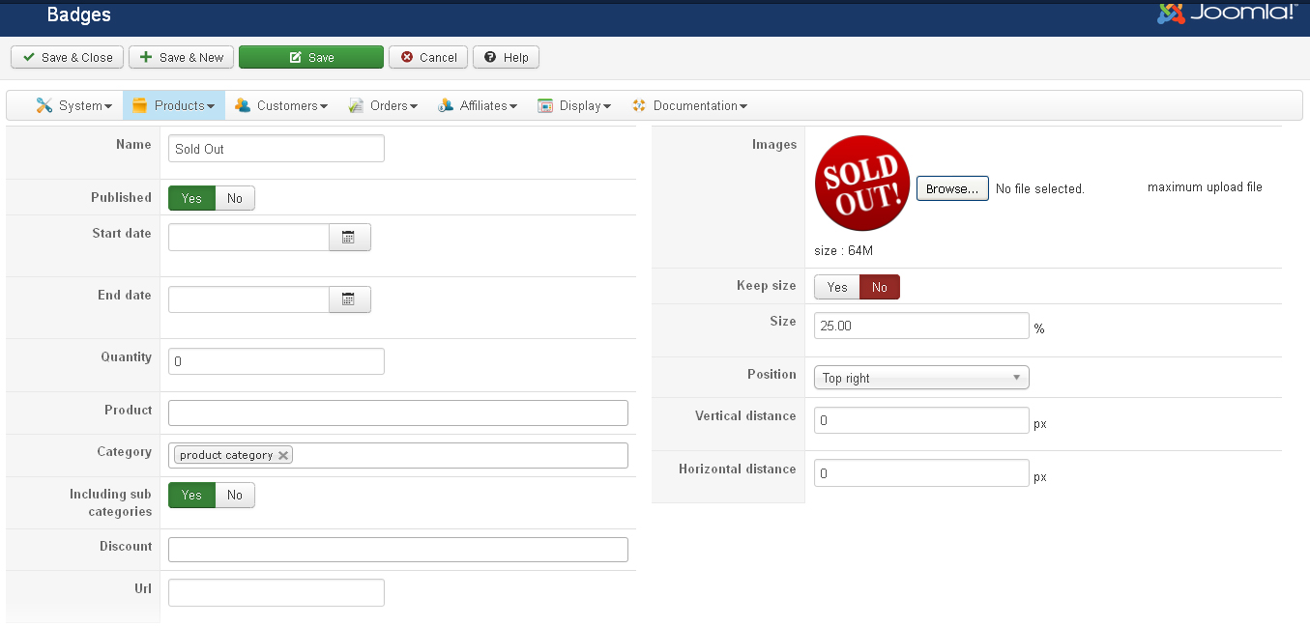1310x626 pixels.
Task: Click the Save & Close button
Action: [x=68, y=57]
